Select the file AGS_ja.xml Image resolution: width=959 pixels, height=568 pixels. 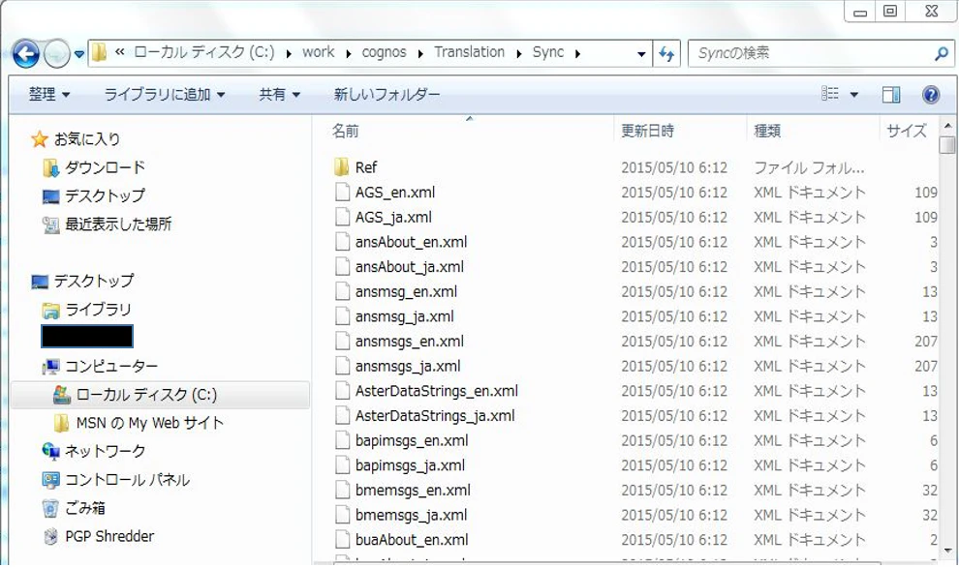393,218
